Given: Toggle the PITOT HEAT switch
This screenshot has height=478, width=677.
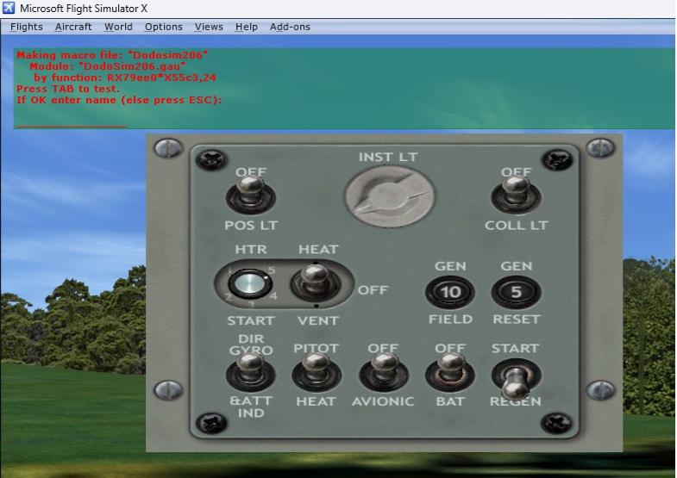Looking at the screenshot, I should point(317,371).
